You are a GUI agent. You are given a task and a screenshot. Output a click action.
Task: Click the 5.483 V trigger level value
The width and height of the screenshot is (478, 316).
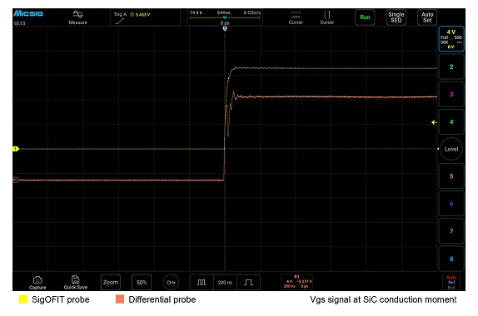click(x=142, y=14)
